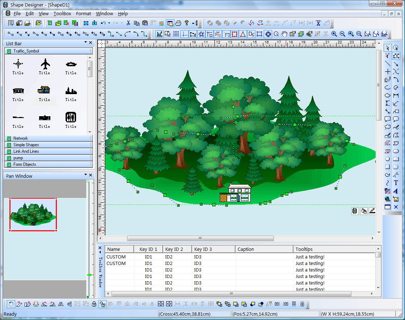Click the Paste clipboard icon

point(145,23)
